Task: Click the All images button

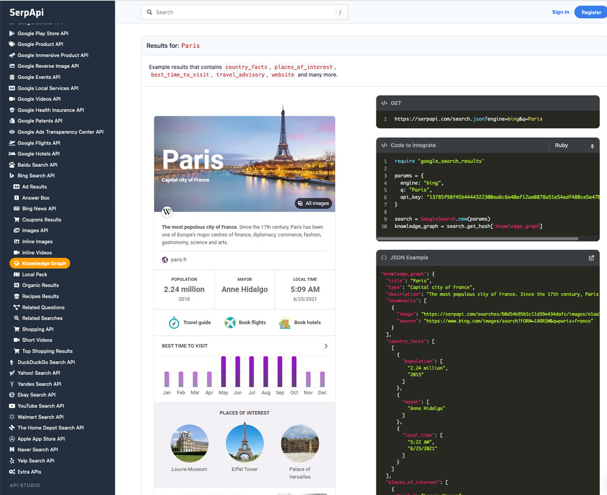Action: pyautogui.click(x=313, y=203)
